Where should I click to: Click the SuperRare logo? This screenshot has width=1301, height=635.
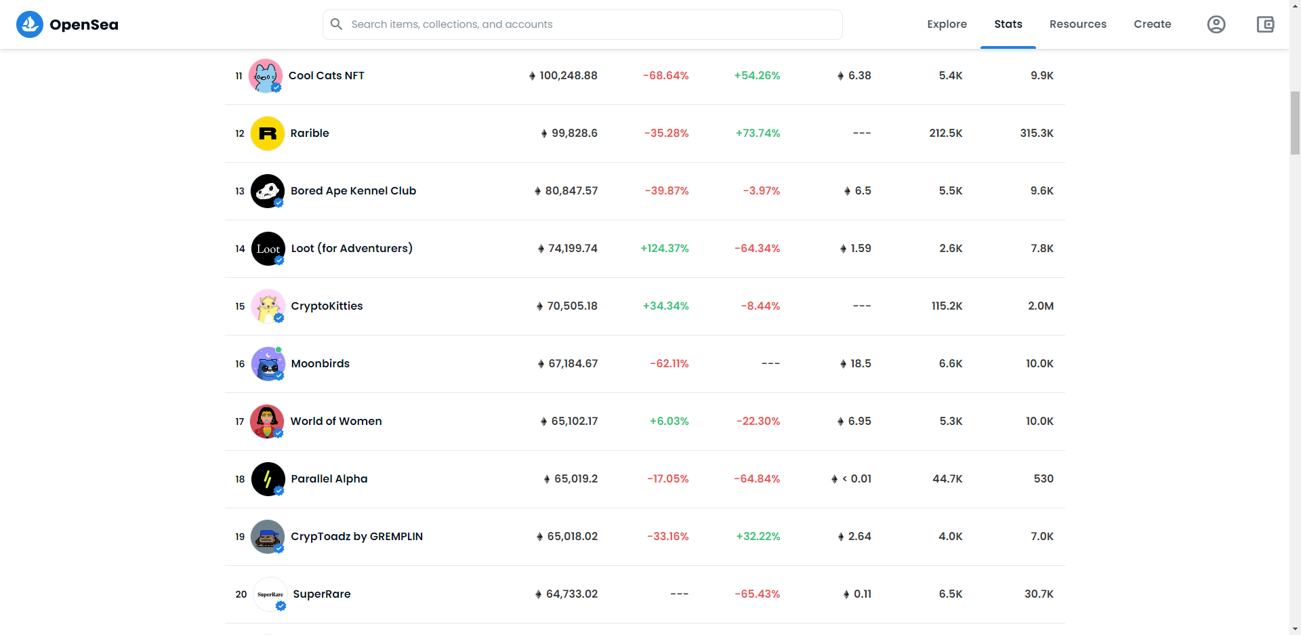[270, 594]
